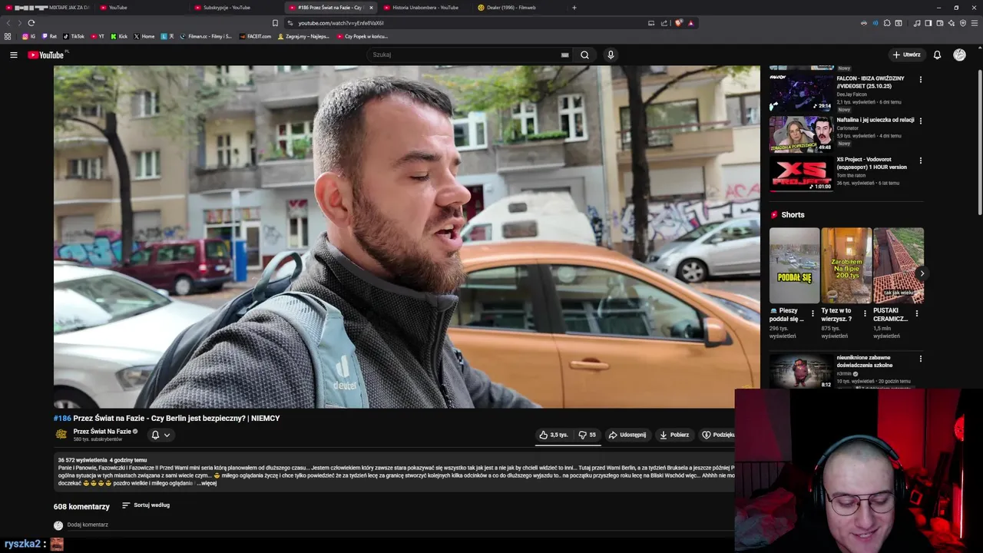Open the account avatar menu

[x=959, y=55]
